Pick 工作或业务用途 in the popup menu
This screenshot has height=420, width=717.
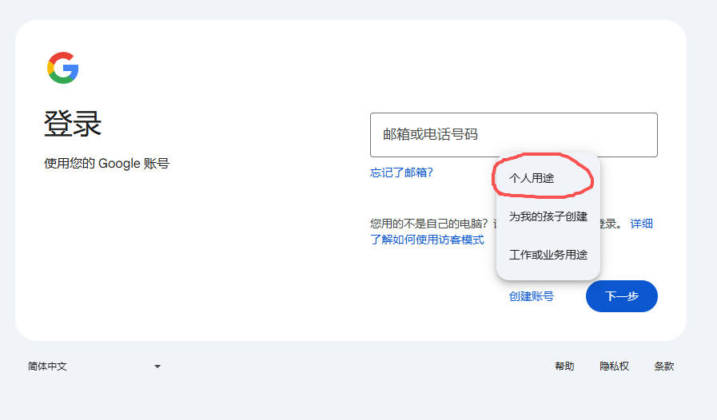[x=548, y=255]
